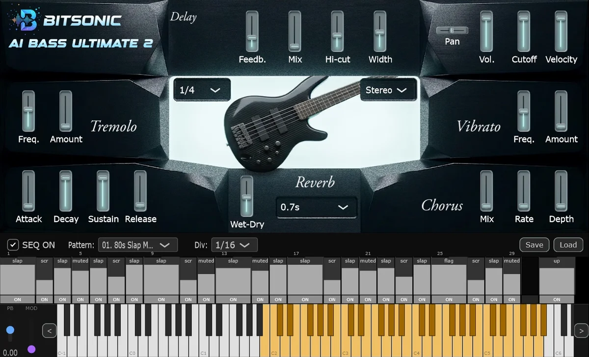The height and width of the screenshot is (357, 589).
Task: Click the Vol. slider
Action: [486, 31]
